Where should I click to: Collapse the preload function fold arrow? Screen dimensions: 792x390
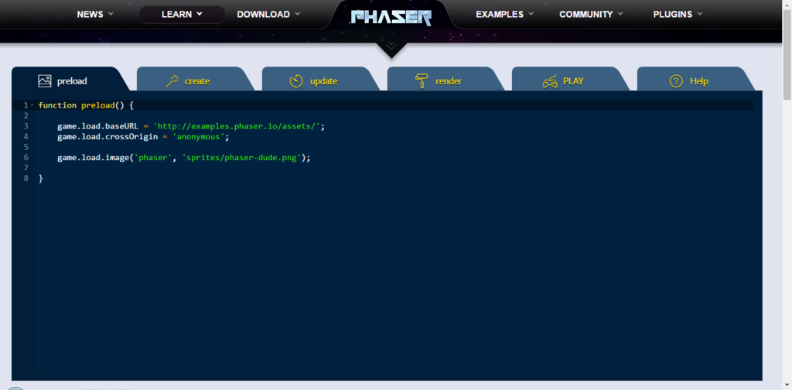tap(32, 105)
